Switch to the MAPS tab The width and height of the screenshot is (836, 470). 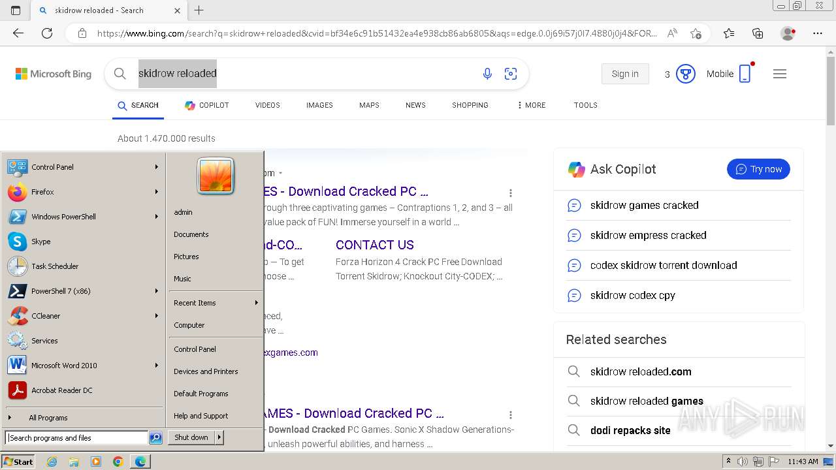[369, 105]
